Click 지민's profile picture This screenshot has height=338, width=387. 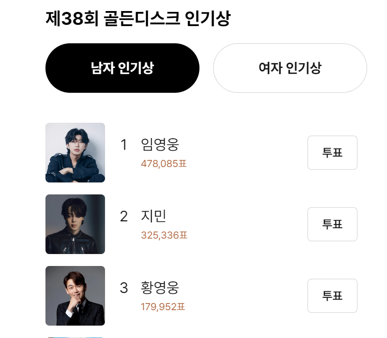pyautogui.click(x=75, y=224)
